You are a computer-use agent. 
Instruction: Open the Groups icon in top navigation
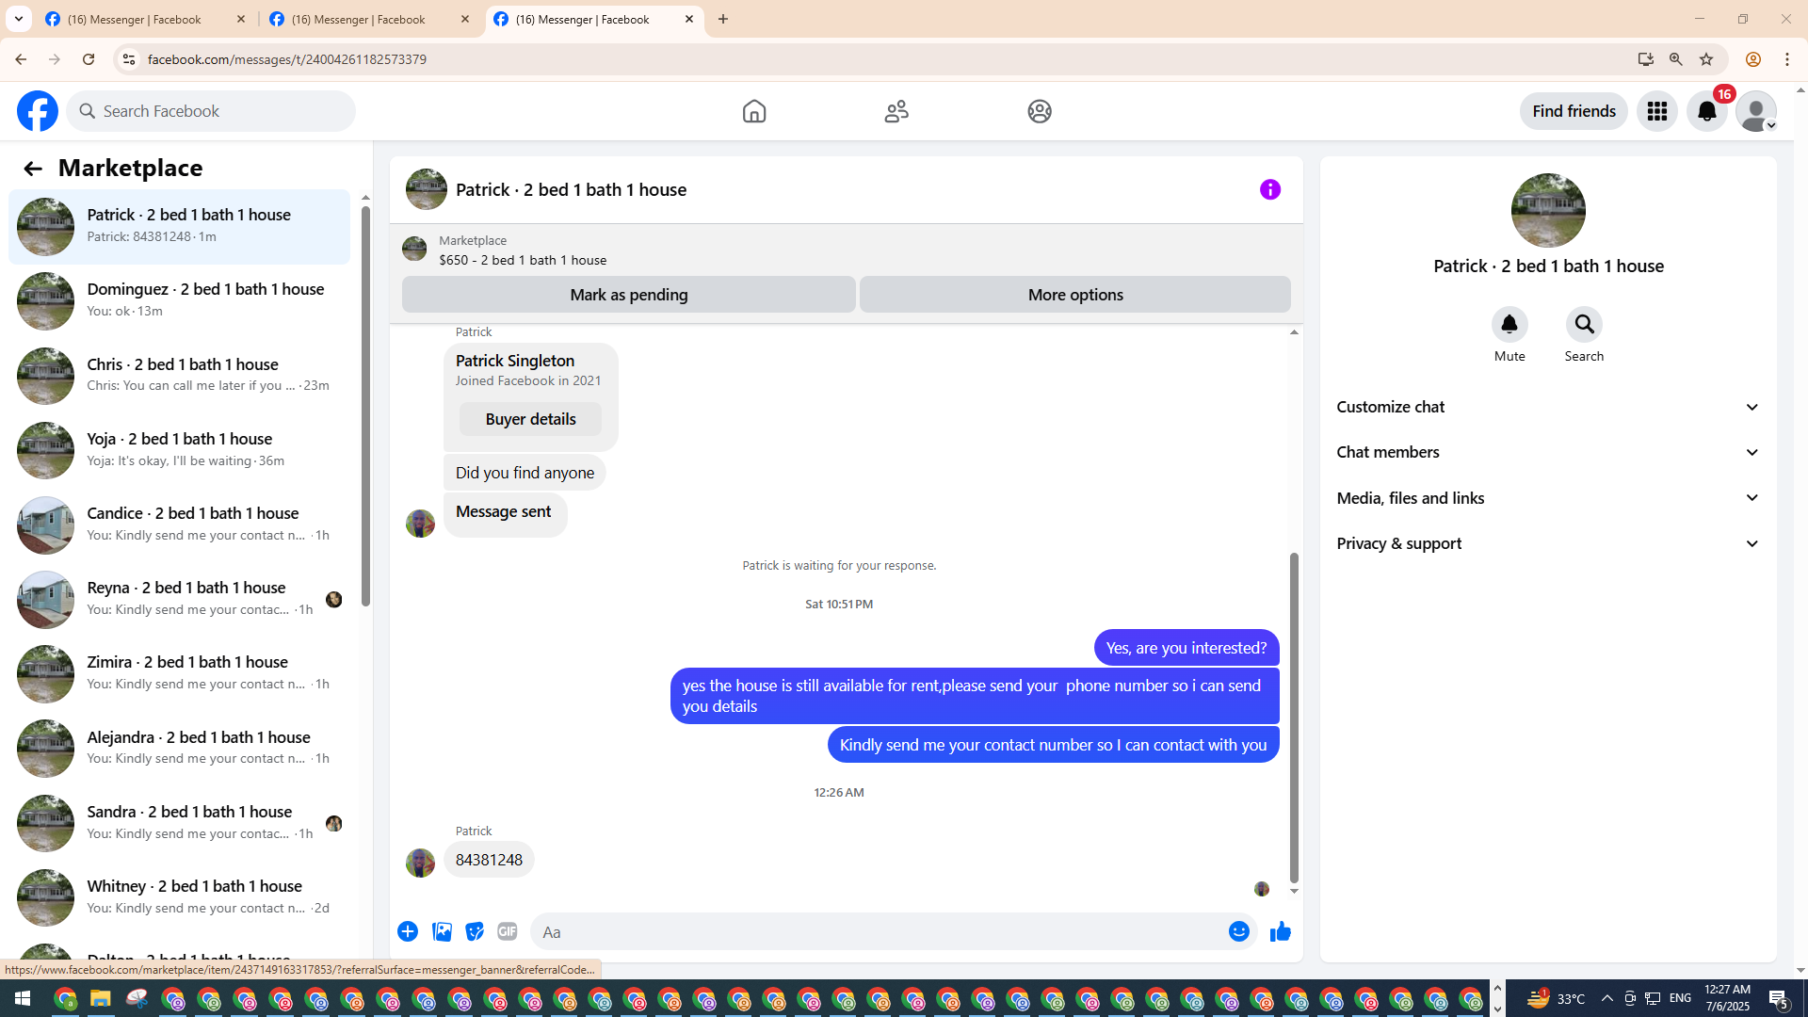[x=1039, y=111]
